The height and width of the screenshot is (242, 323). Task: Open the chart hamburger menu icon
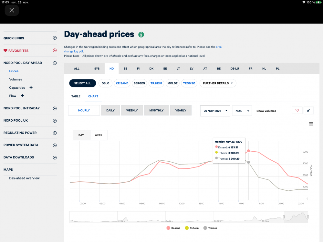(x=311, y=124)
